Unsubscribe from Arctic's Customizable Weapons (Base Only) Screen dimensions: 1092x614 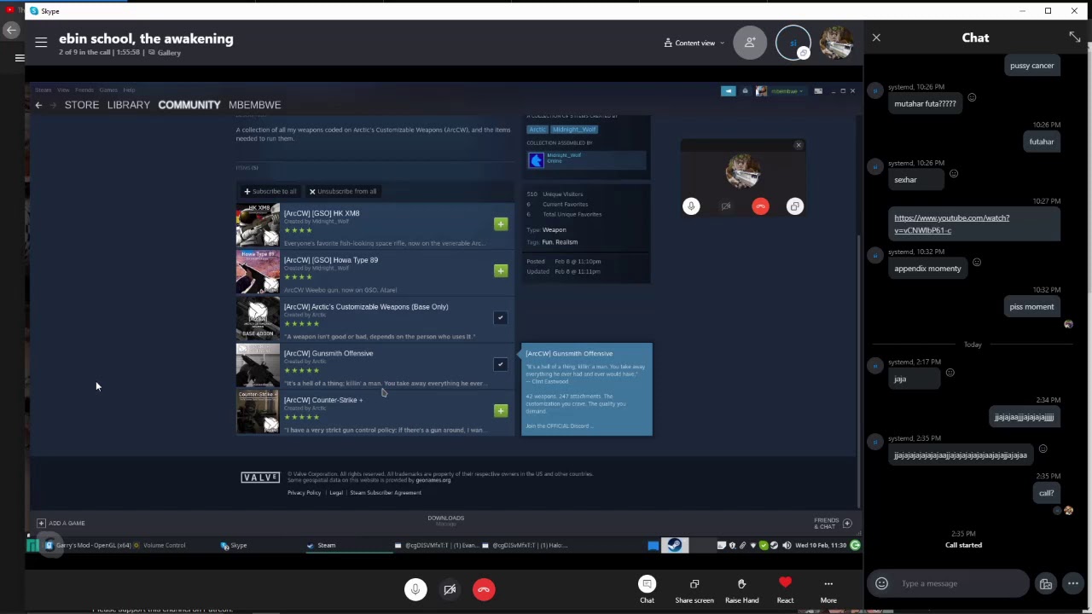[x=501, y=317]
